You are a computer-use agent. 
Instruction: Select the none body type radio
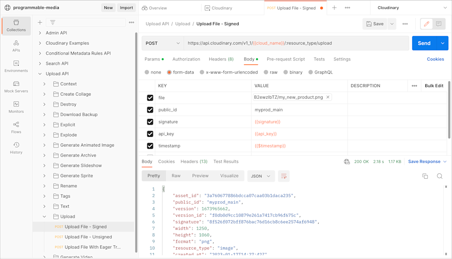click(x=147, y=72)
